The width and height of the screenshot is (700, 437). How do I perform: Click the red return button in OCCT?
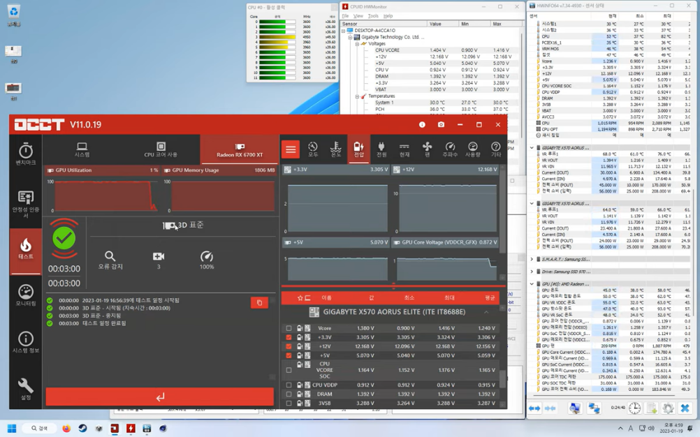pos(160,397)
